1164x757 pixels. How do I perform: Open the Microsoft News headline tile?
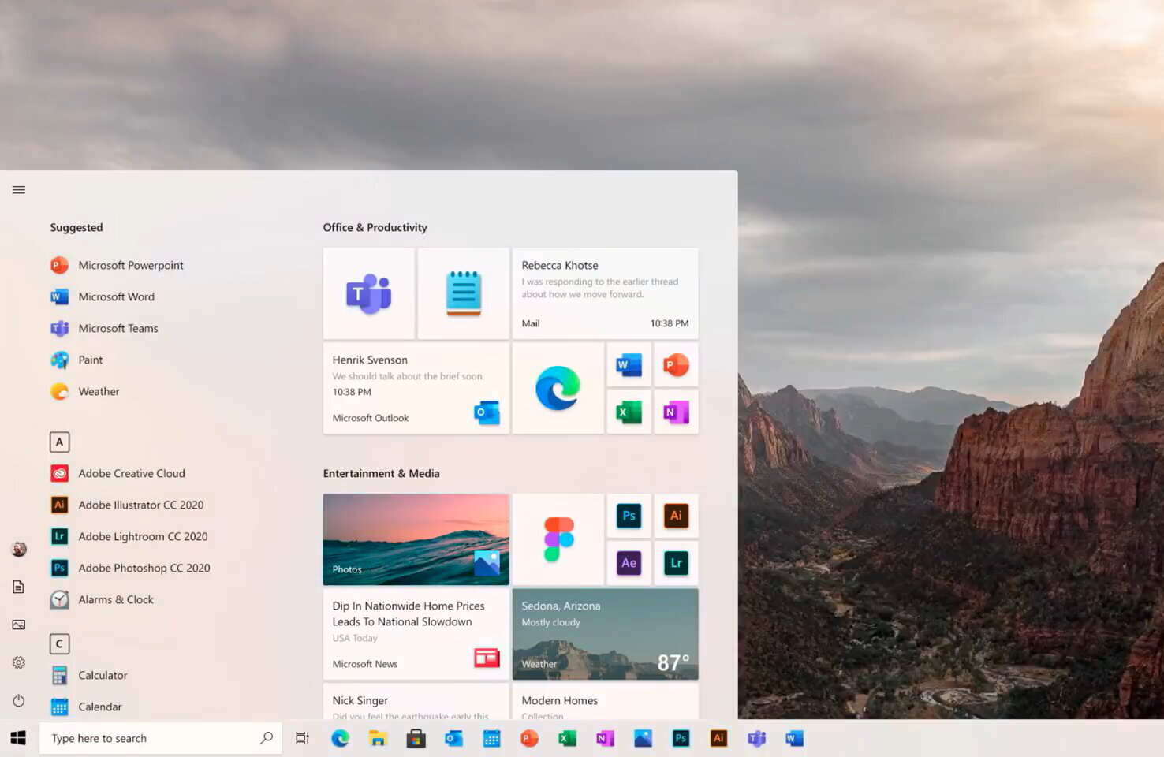pos(416,634)
